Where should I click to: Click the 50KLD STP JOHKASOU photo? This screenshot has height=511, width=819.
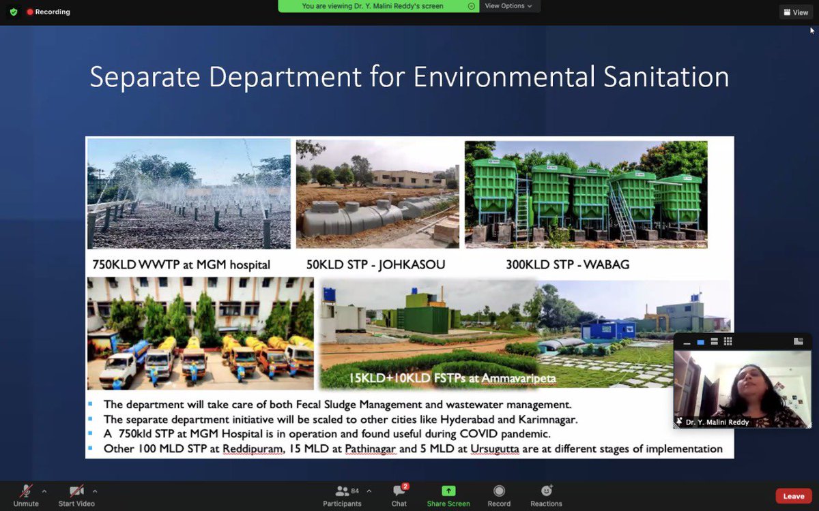377,193
